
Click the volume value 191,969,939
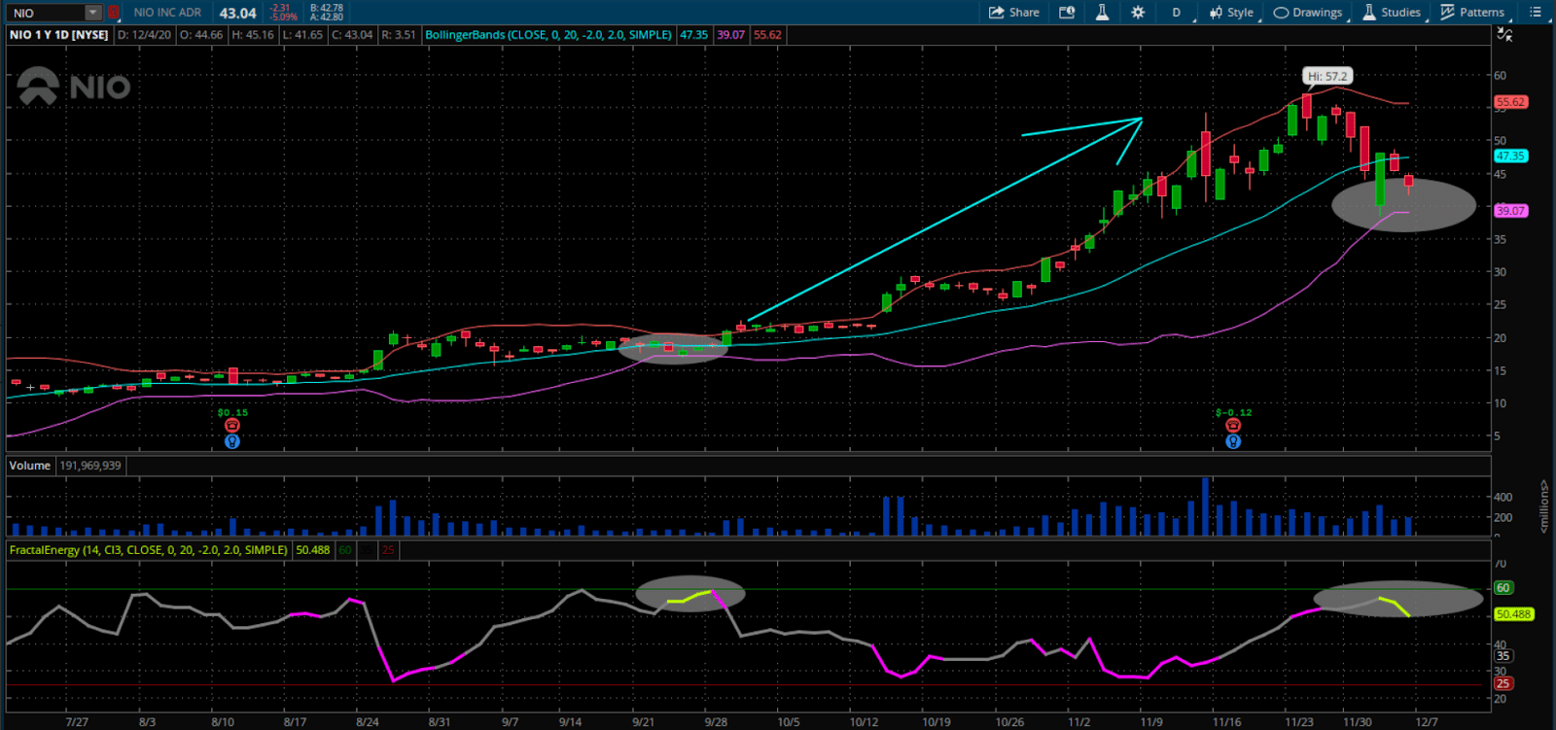pyautogui.click(x=90, y=466)
